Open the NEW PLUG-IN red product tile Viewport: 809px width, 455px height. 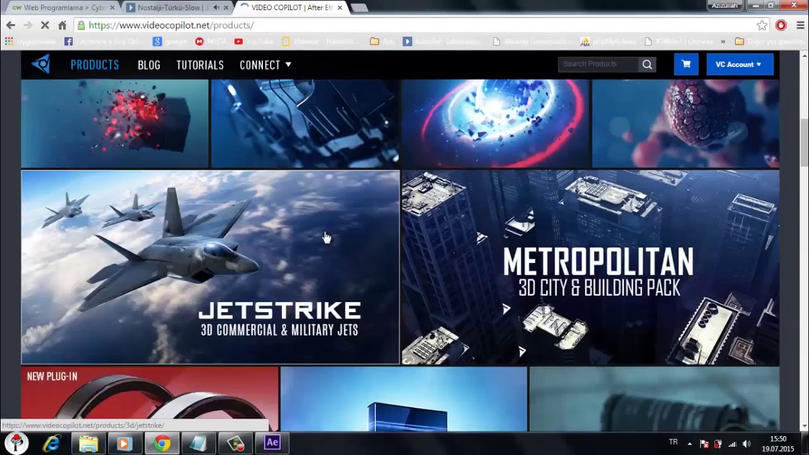tap(150, 399)
